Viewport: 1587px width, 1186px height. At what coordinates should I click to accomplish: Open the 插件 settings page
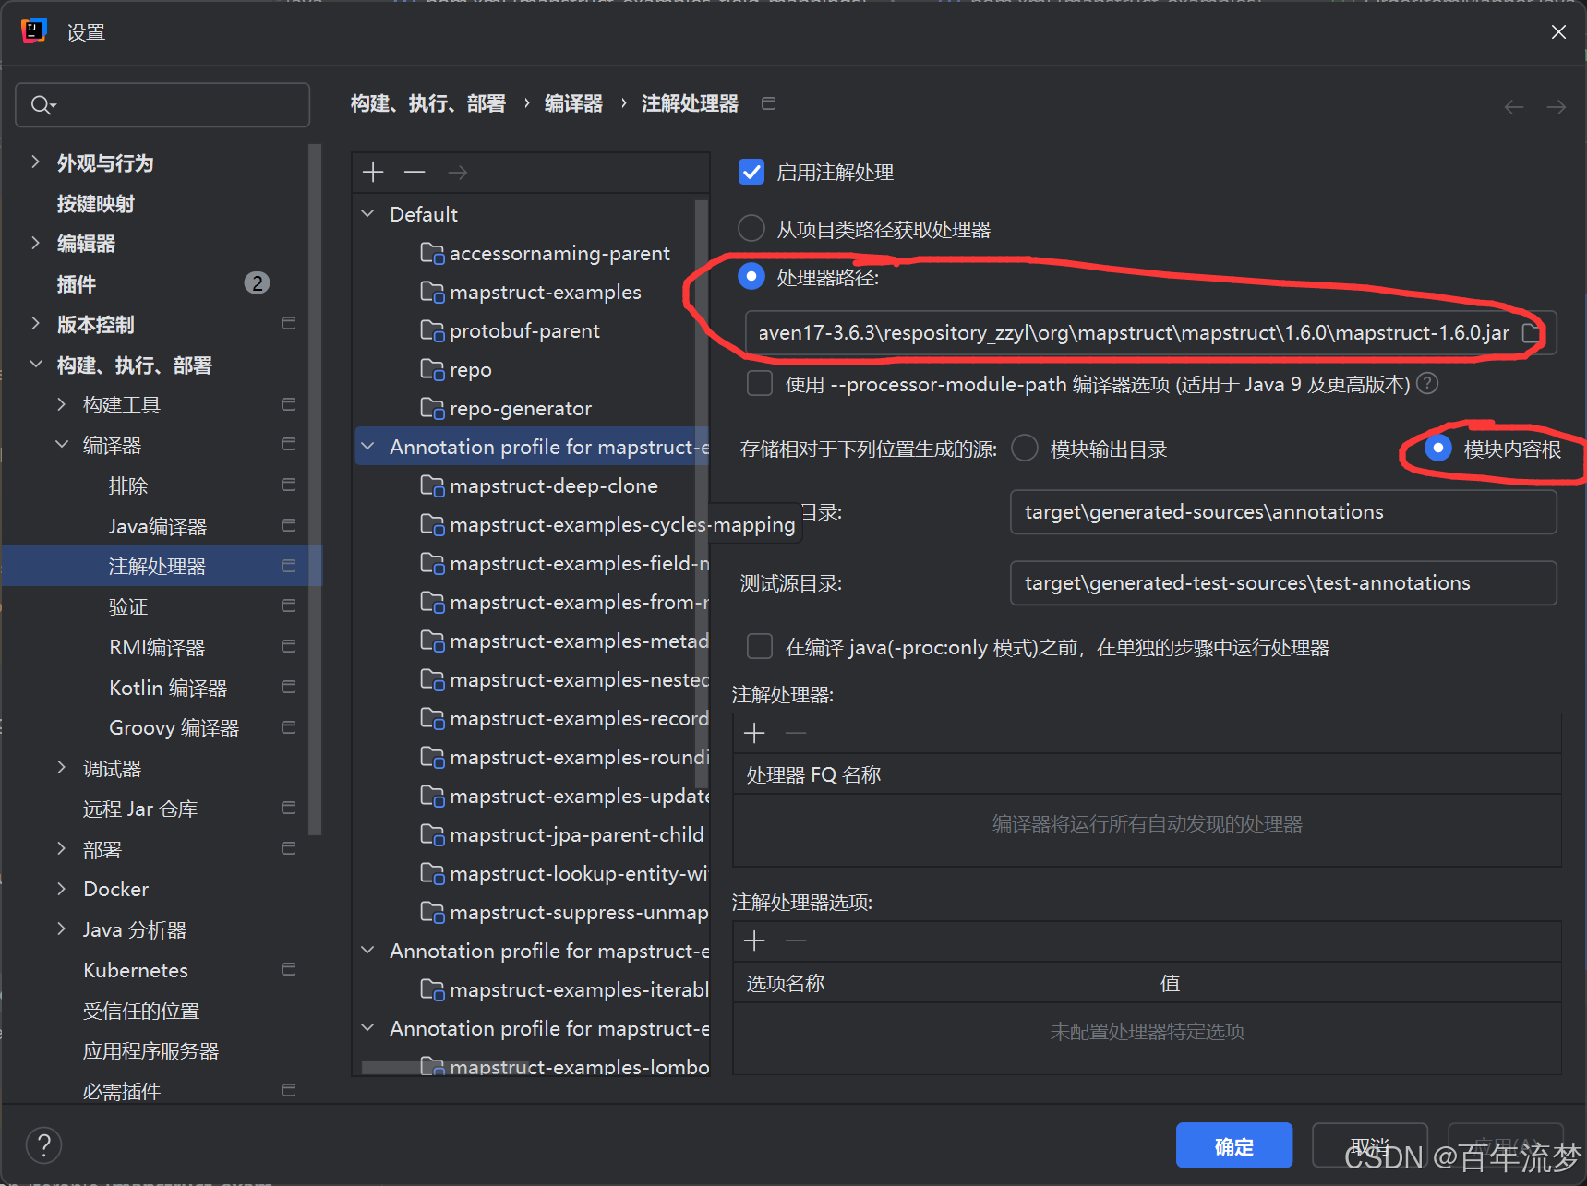[x=75, y=283]
